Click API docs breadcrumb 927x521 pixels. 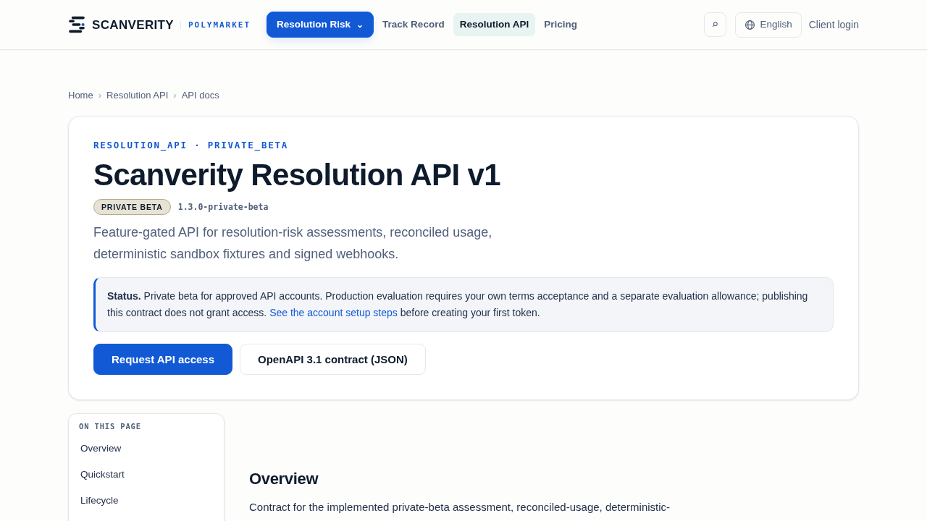pyautogui.click(x=201, y=96)
